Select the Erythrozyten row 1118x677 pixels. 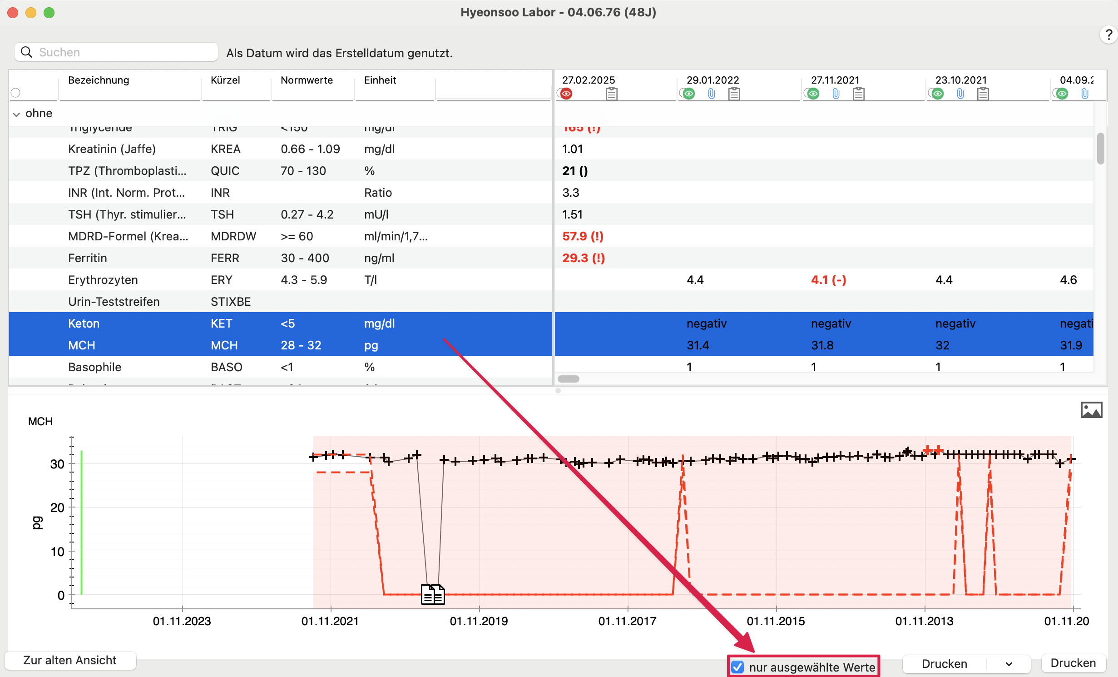click(280, 280)
